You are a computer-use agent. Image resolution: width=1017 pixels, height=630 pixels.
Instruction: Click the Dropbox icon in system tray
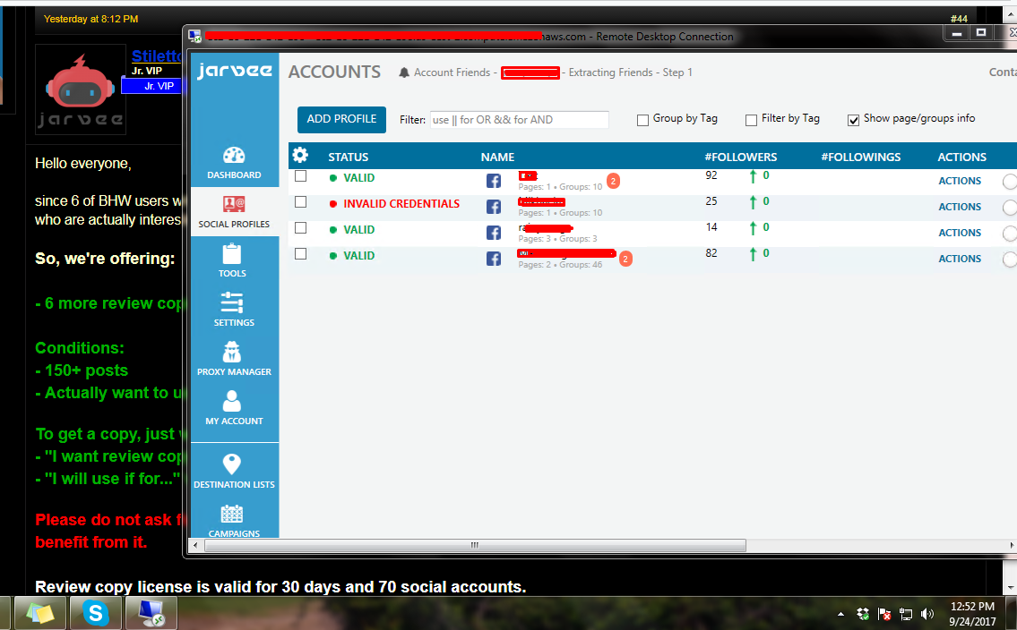tap(863, 614)
